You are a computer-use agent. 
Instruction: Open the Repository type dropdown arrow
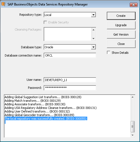93,15
